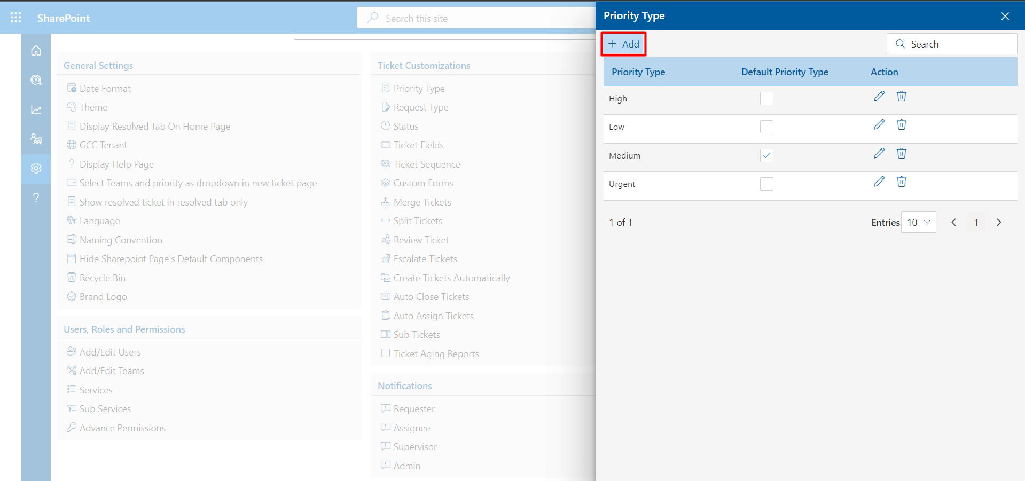Image resolution: width=1025 pixels, height=481 pixels.
Task: Click the Help question mark icon in sidebar
Action: point(36,198)
